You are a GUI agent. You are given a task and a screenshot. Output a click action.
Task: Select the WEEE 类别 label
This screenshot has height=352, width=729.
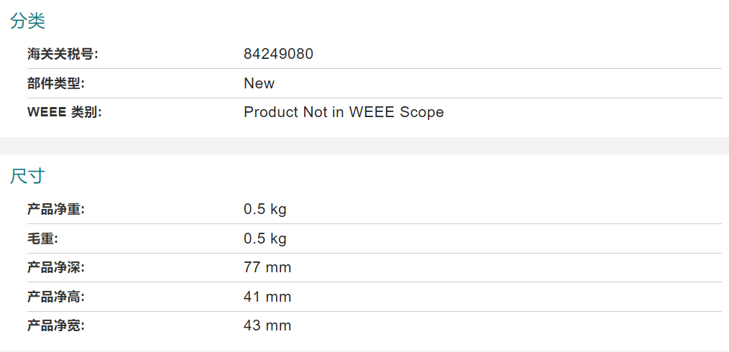(65, 112)
